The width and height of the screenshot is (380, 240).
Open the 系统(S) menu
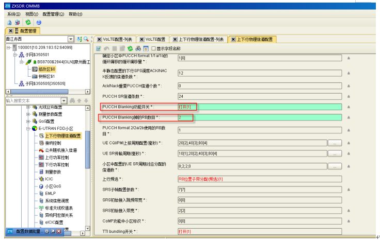(x=14, y=14)
